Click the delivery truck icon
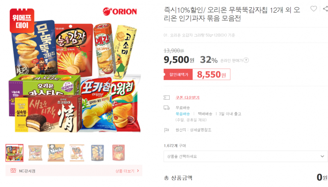The height and width of the screenshot is (187, 328). (x=166, y=108)
